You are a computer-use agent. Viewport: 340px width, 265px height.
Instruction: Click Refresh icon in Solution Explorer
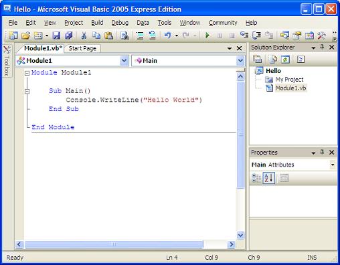click(x=285, y=60)
